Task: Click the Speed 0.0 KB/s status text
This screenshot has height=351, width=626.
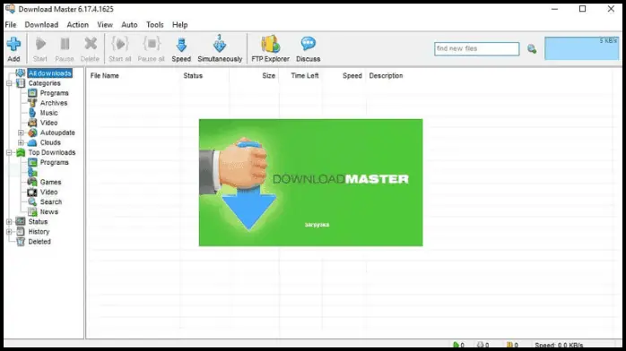Action: pyautogui.click(x=559, y=345)
